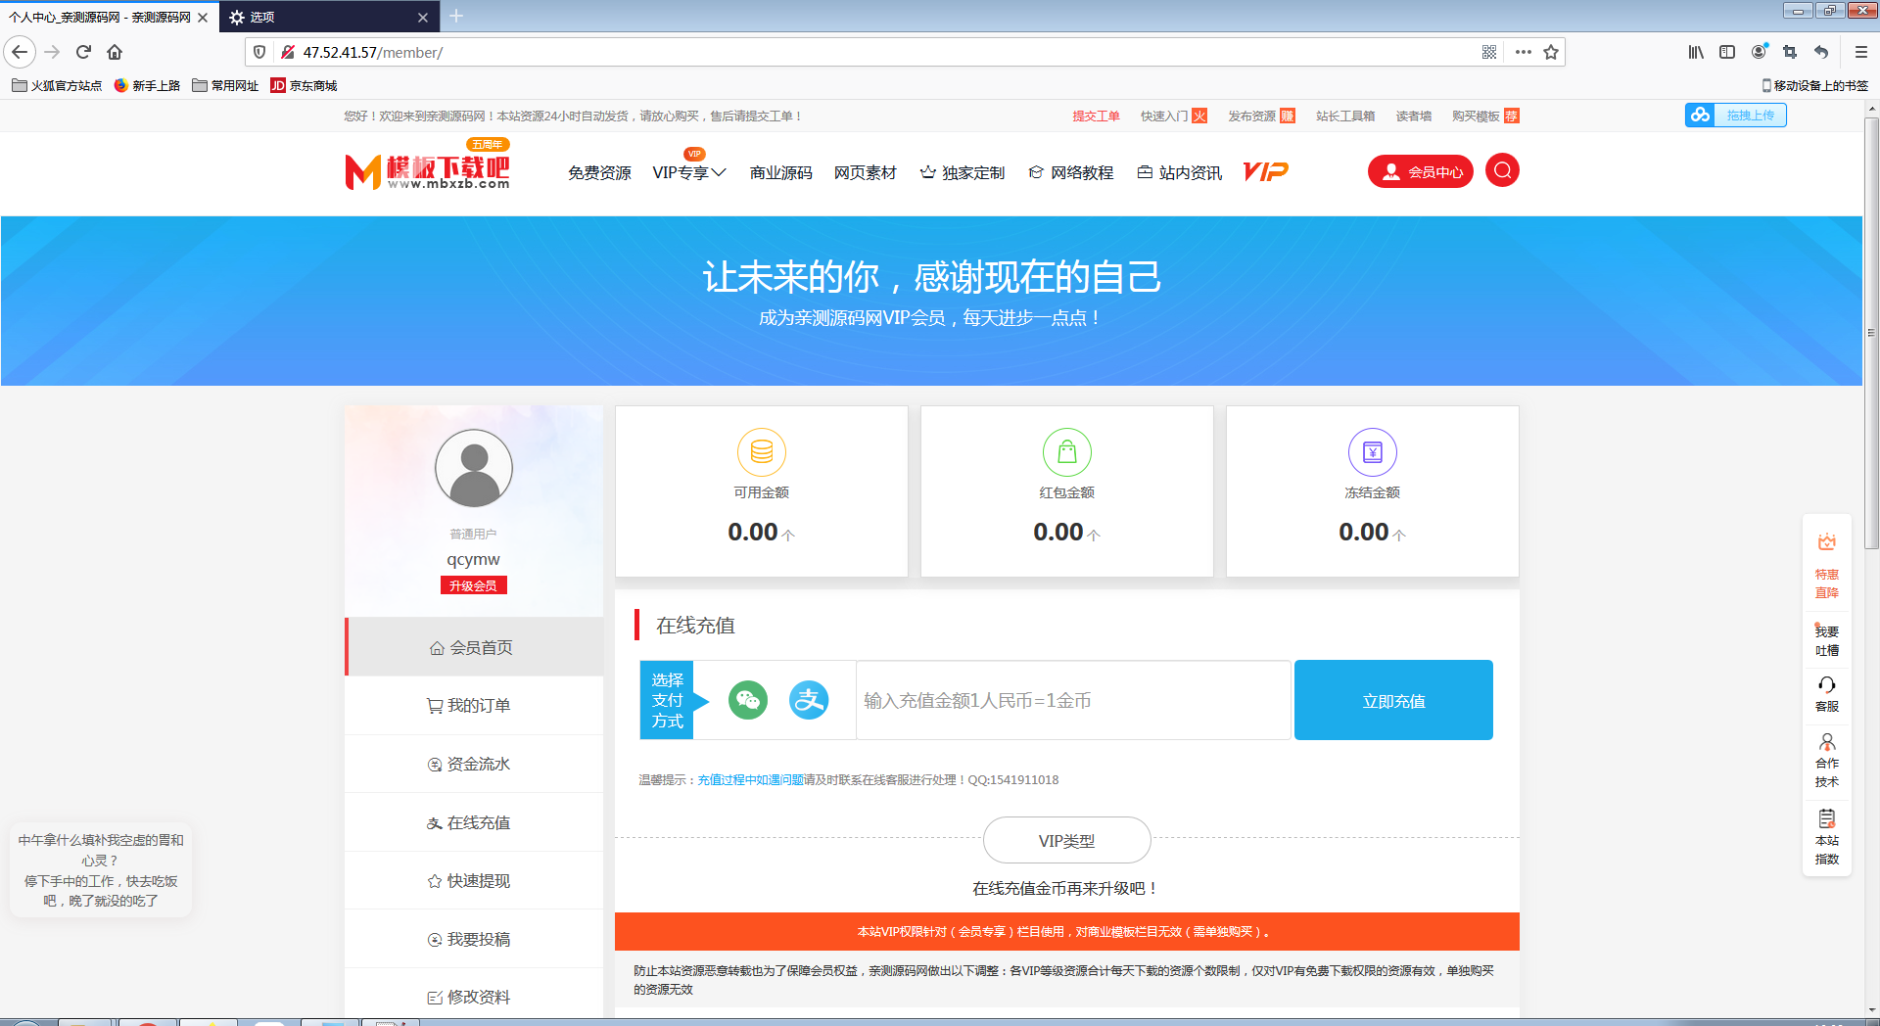Focus the recharge amount input field
1880x1026 pixels.
click(x=1073, y=700)
